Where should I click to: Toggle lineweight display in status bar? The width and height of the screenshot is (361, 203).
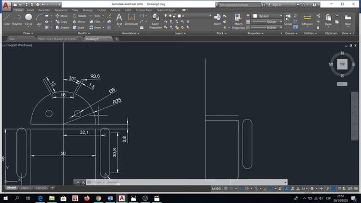tap(280, 188)
